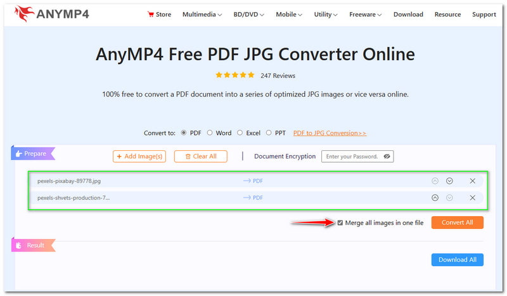507x296 pixels.
Task: Click the Add Image(s) button
Action: [139, 157]
